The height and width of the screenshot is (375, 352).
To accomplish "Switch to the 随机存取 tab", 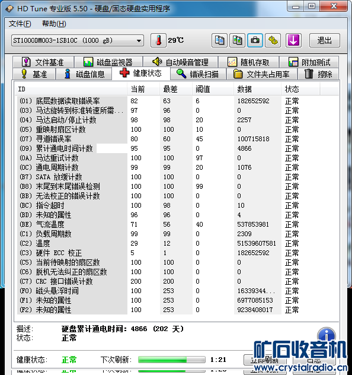I will pos(249,62).
